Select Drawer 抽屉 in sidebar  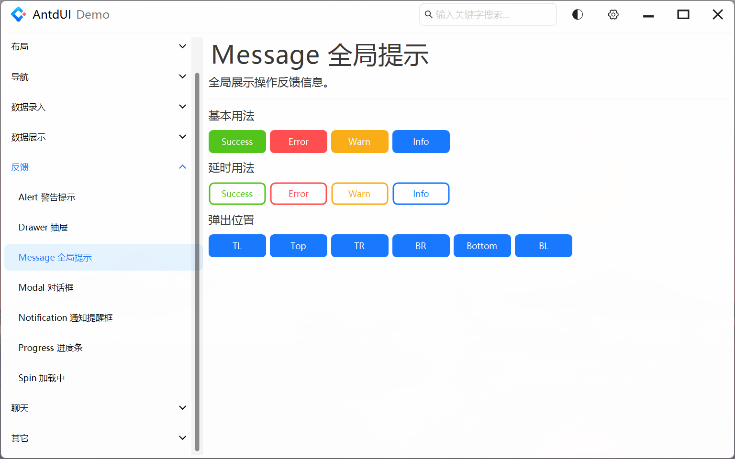(x=43, y=227)
